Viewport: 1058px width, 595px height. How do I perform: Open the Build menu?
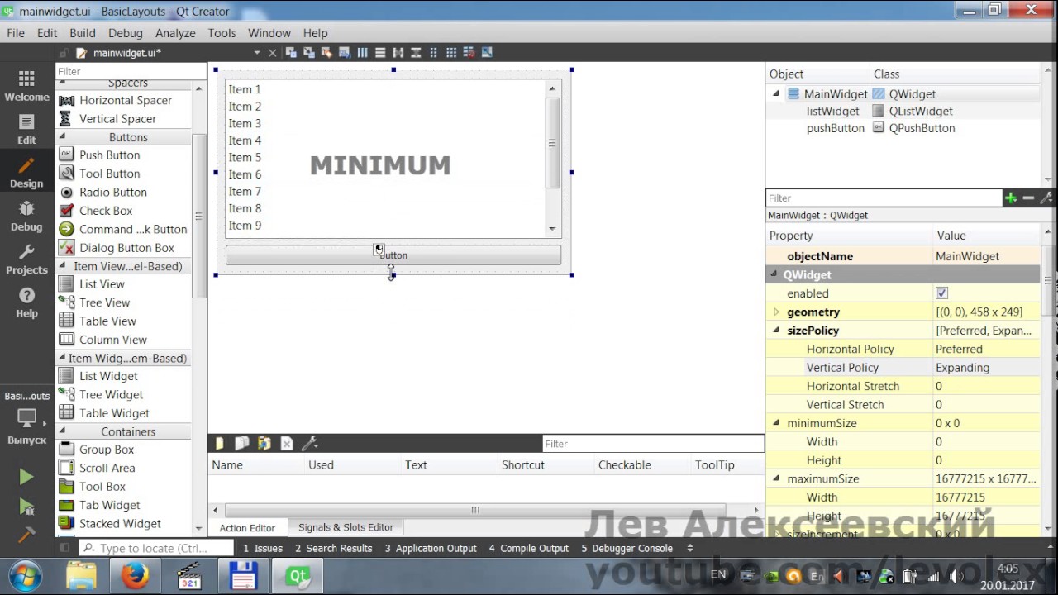(83, 33)
